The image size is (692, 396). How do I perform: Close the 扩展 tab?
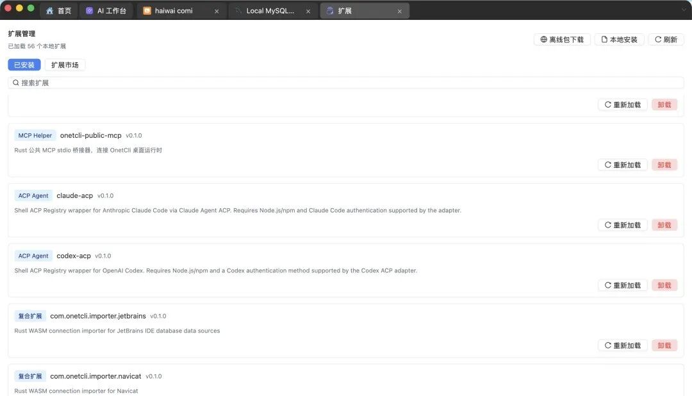click(399, 11)
